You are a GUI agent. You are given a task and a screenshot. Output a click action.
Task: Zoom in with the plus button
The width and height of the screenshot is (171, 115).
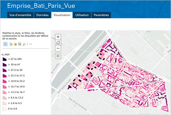click(x=58, y=37)
